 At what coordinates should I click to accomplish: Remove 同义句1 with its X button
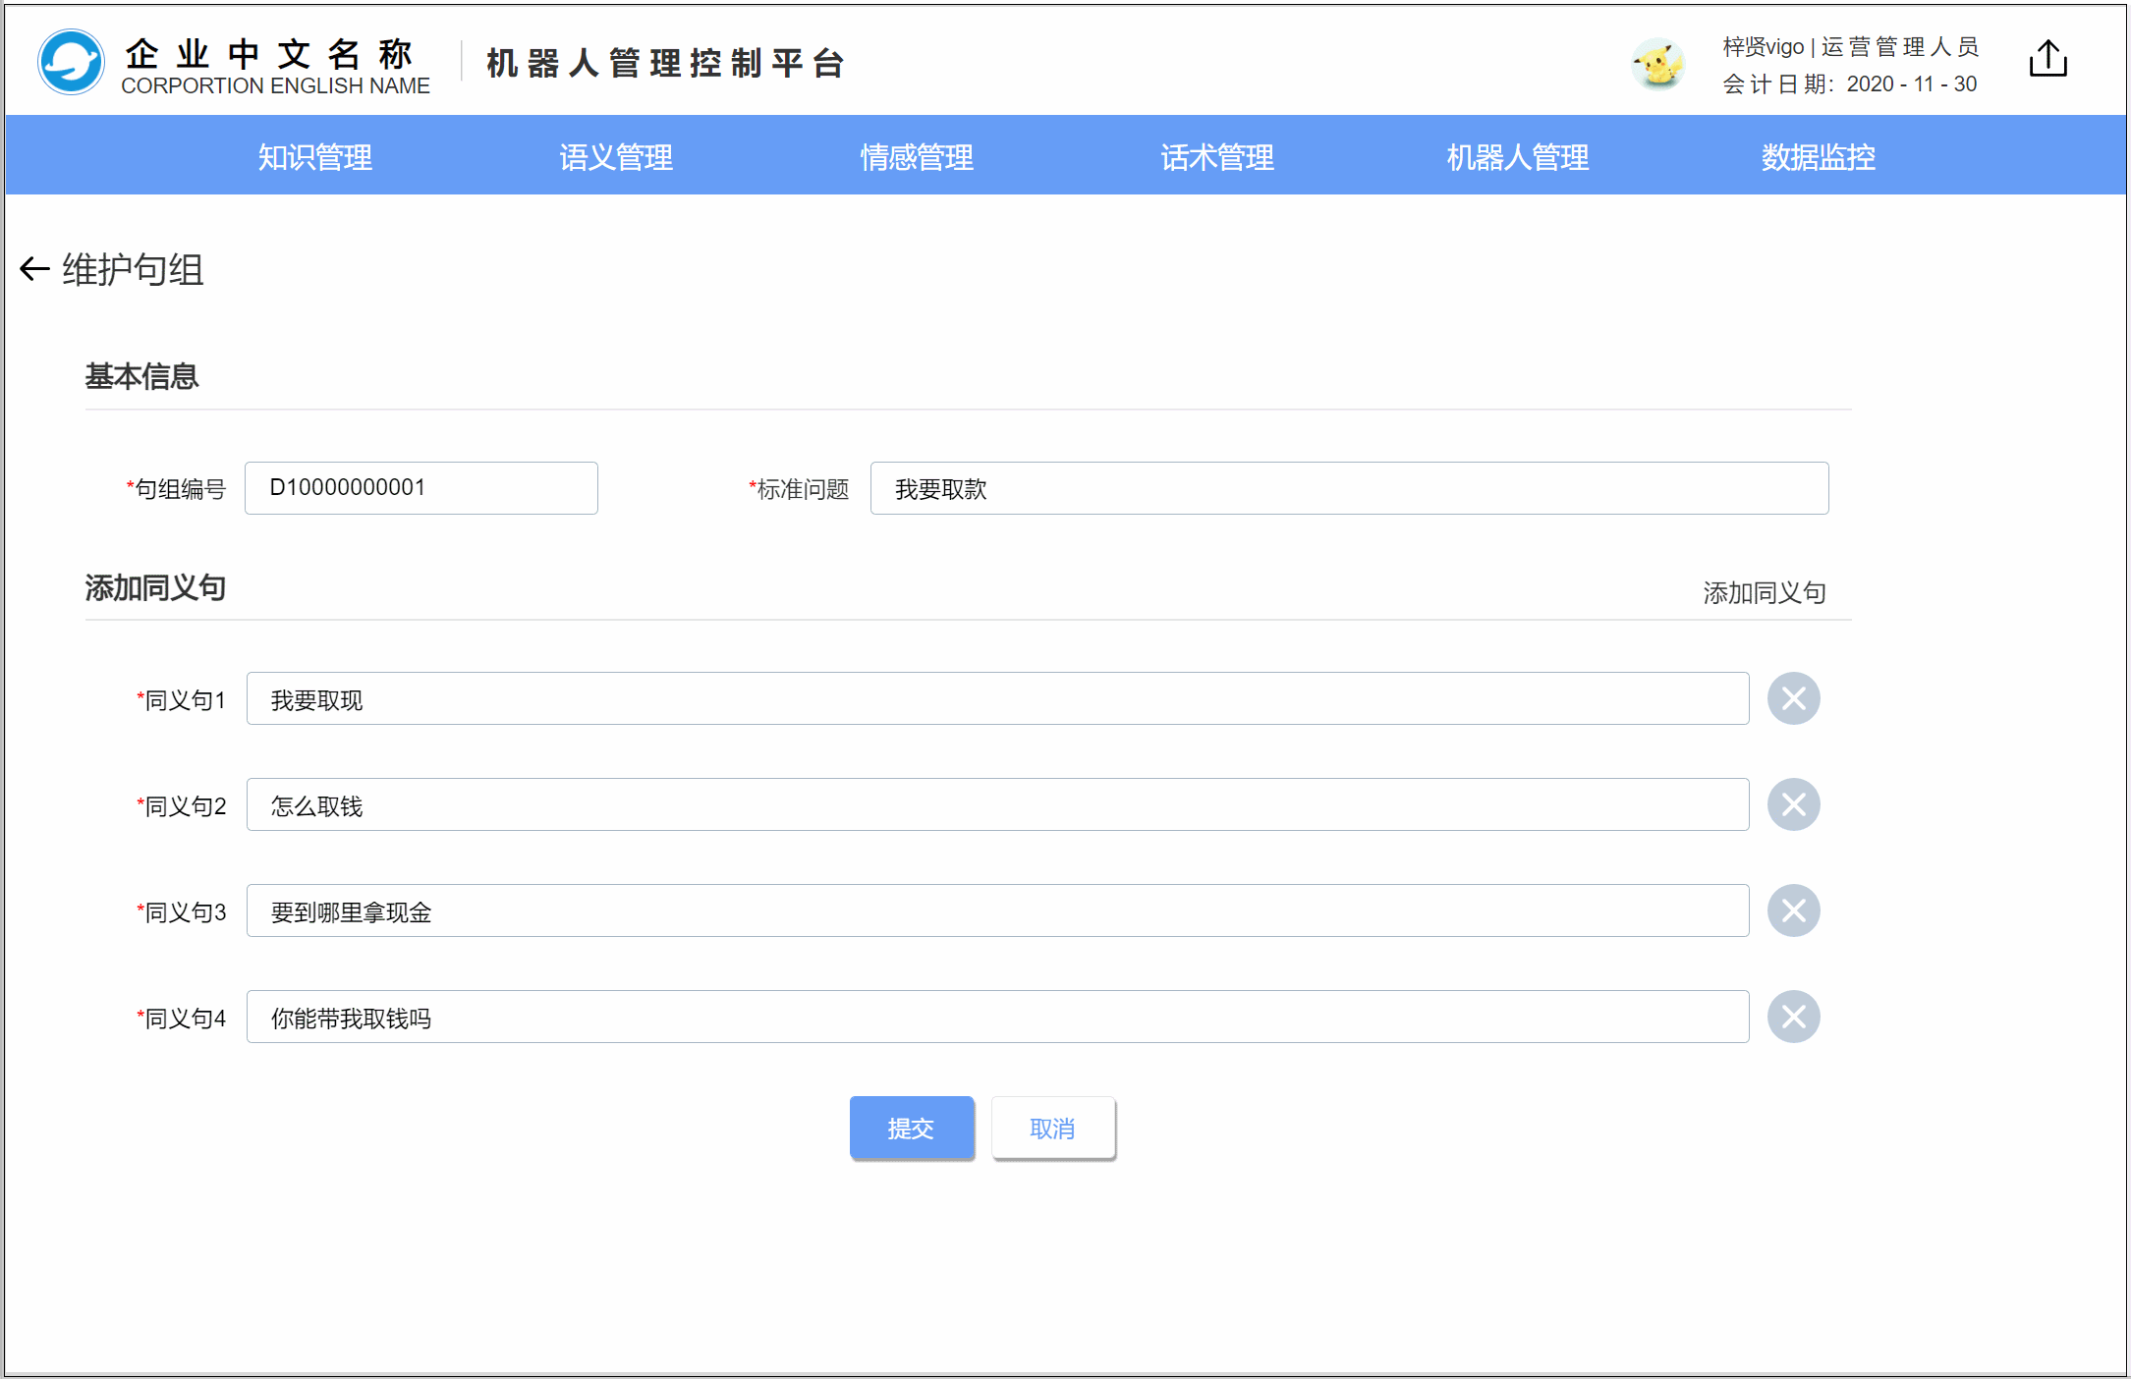1793,698
